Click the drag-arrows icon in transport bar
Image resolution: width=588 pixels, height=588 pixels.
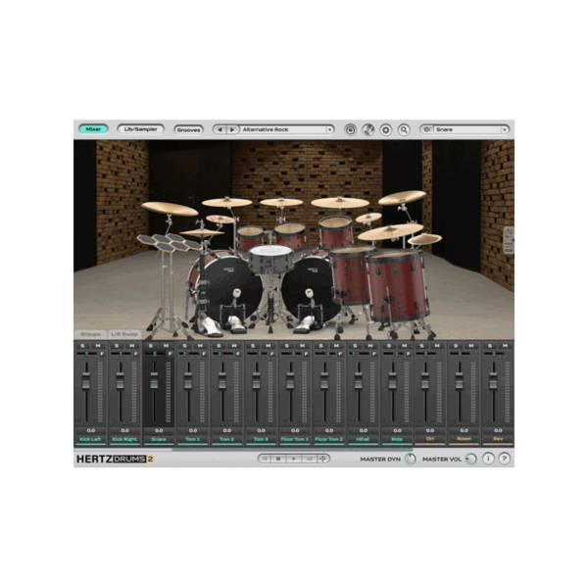point(322,459)
